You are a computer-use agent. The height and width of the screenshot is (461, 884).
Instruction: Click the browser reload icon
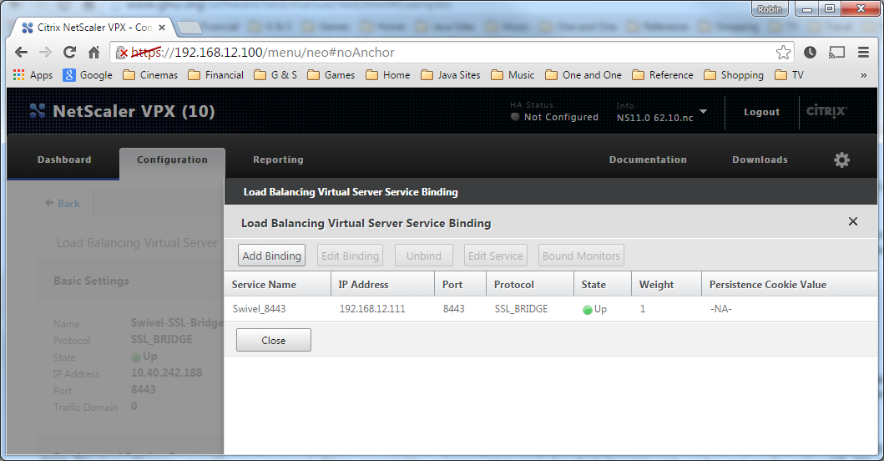point(70,53)
